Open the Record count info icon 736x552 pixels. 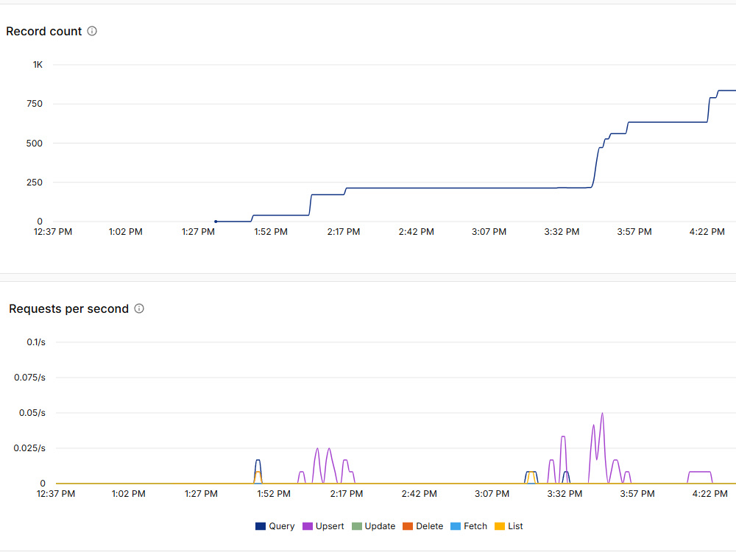pyautogui.click(x=92, y=31)
